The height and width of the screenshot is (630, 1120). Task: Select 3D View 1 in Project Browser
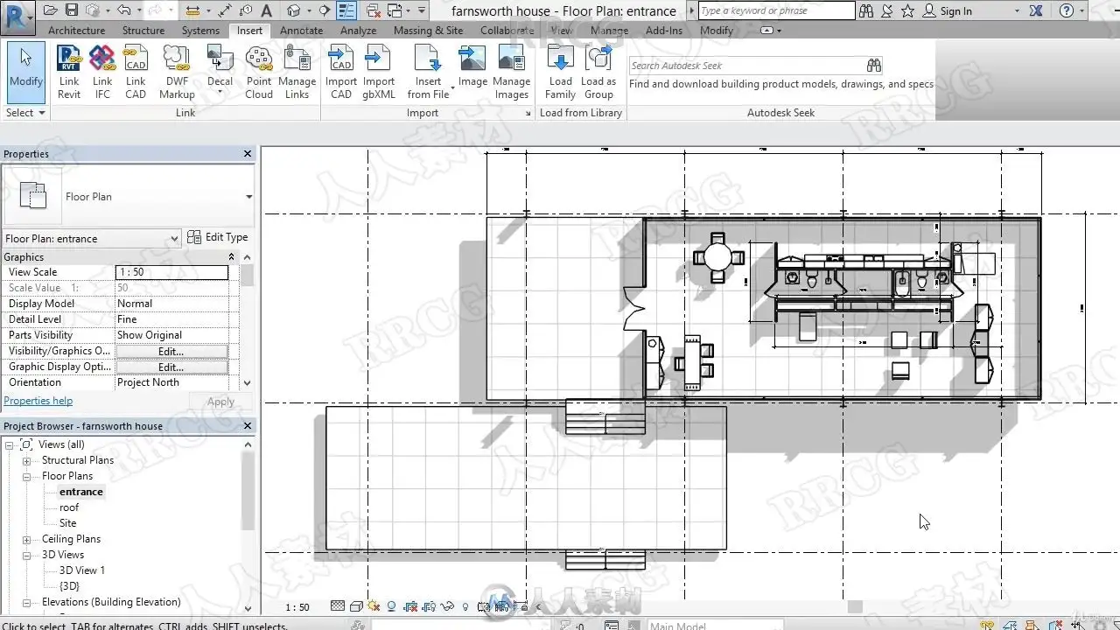click(82, 570)
